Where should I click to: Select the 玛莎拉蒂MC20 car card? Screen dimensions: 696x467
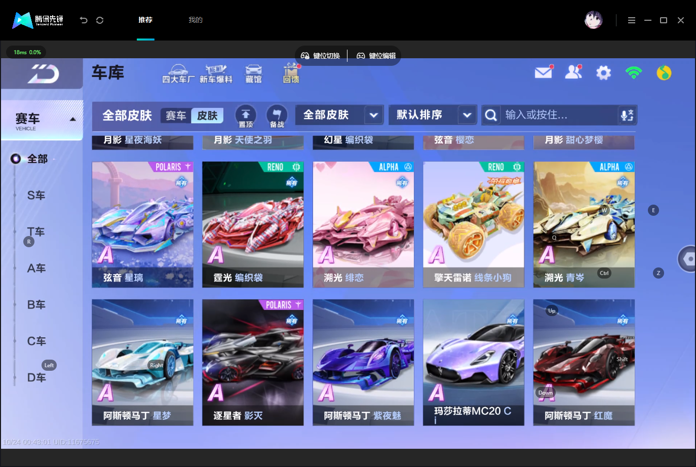click(474, 363)
